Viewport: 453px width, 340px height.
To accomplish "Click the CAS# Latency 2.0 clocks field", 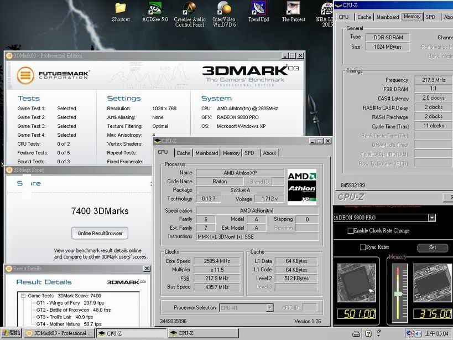I will (x=433, y=97).
